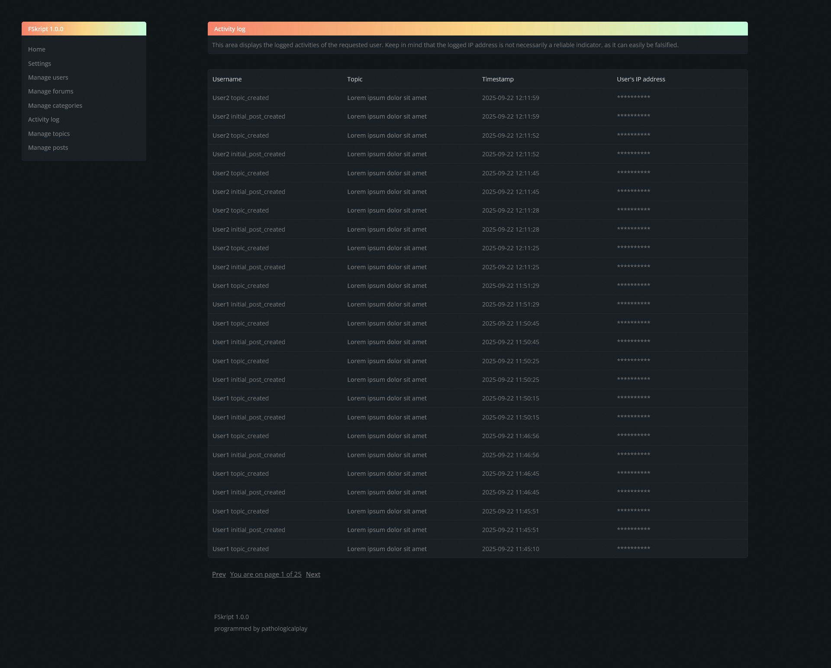The image size is (831, 668).
Task: Click the Timestamp column header
Action: (x=498, y=79)
